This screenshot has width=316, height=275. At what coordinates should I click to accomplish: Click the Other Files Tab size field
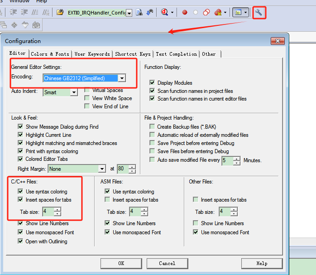point(225,212)
